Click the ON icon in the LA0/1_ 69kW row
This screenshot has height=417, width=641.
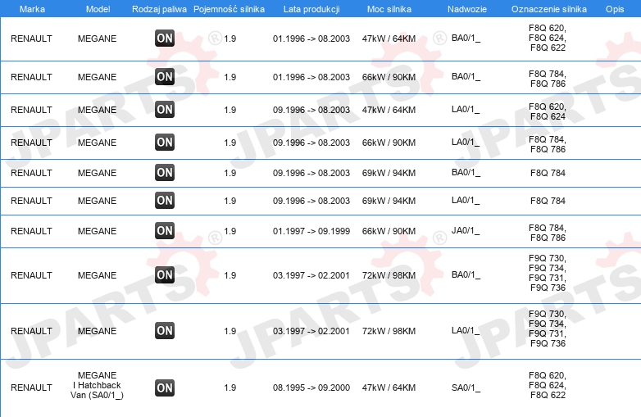(x=165, y=200)
